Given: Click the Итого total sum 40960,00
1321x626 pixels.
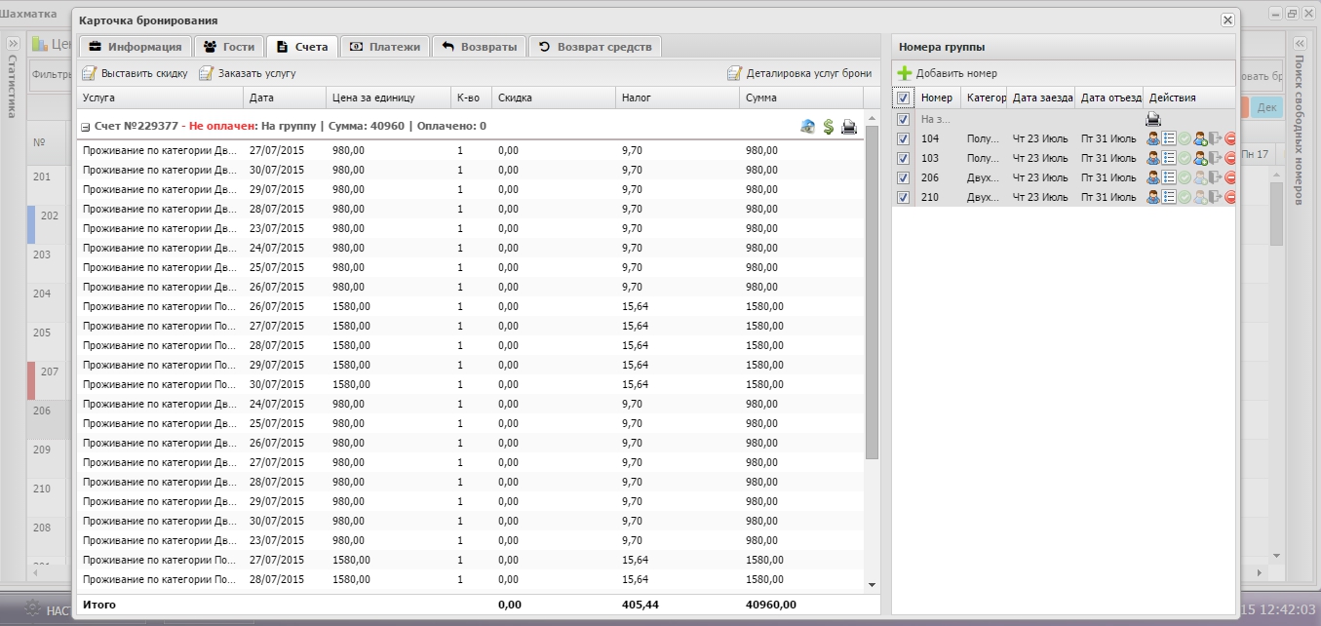Looking at the screenshot, I should point(771,605).
